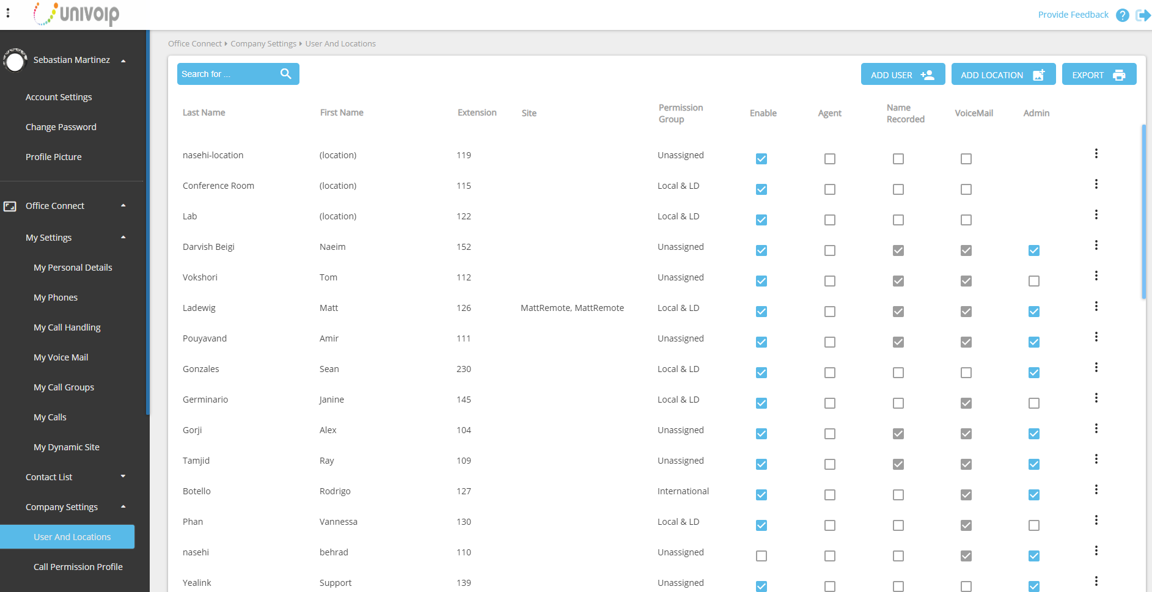This screenshot has height=592, width=1152.
Task: Open the top-left three-dot menu
Action: [x=8, y=13]
